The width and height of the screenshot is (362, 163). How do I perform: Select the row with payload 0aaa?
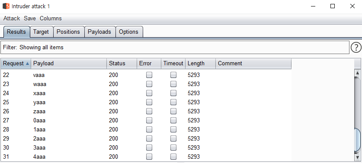146,121
